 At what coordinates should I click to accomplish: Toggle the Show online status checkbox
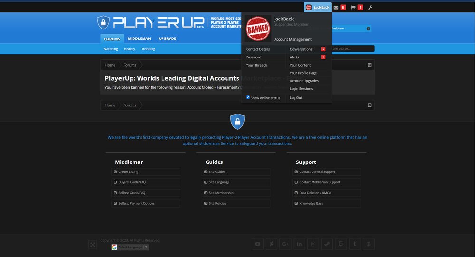point(248,97)
